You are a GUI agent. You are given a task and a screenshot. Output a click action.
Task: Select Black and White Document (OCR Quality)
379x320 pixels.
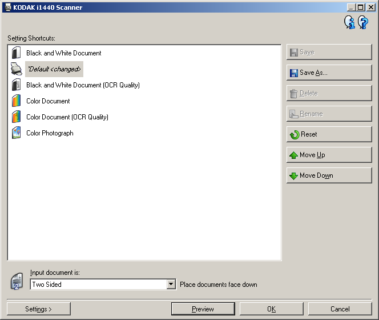(83, 85)
